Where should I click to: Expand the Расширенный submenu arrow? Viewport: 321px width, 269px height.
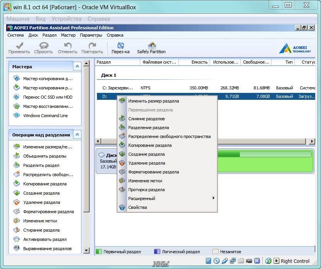click(213, 198)
